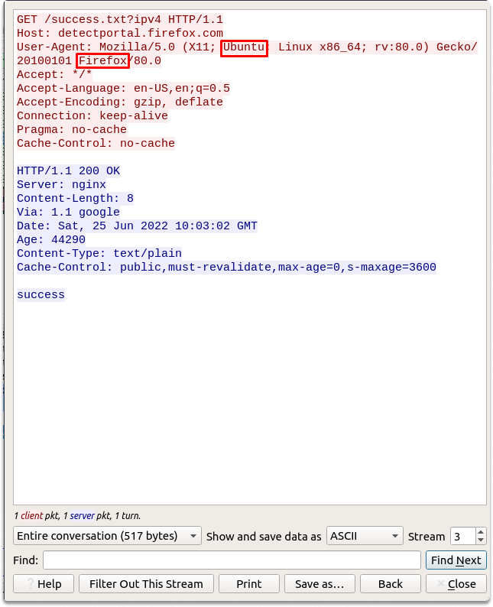Click the word Firefox in User-Agent
Image resolution: width=493 pixels, height=607 pixels.
pyautogui.click(x=102, y=61)
